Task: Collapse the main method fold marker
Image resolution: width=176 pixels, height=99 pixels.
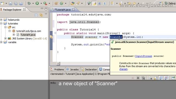Action: [x=55, y=33]
